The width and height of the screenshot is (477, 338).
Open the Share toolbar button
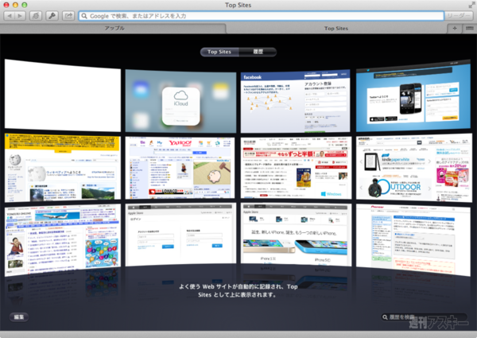pos(68,16)
